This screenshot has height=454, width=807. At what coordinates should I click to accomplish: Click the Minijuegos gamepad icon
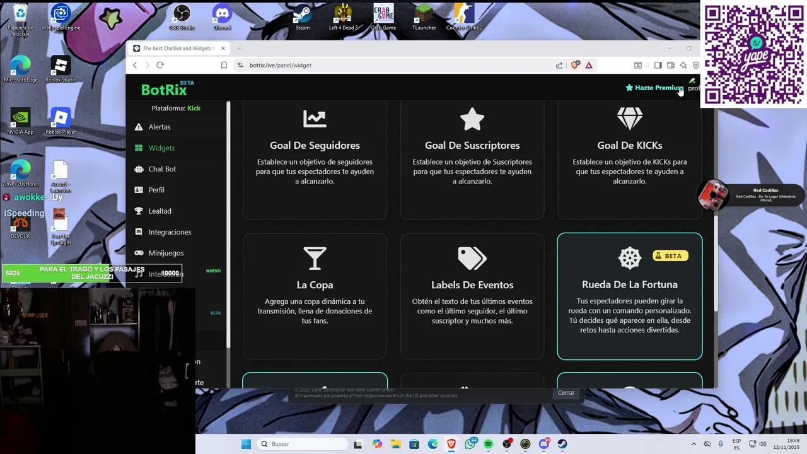click(139, 253)
